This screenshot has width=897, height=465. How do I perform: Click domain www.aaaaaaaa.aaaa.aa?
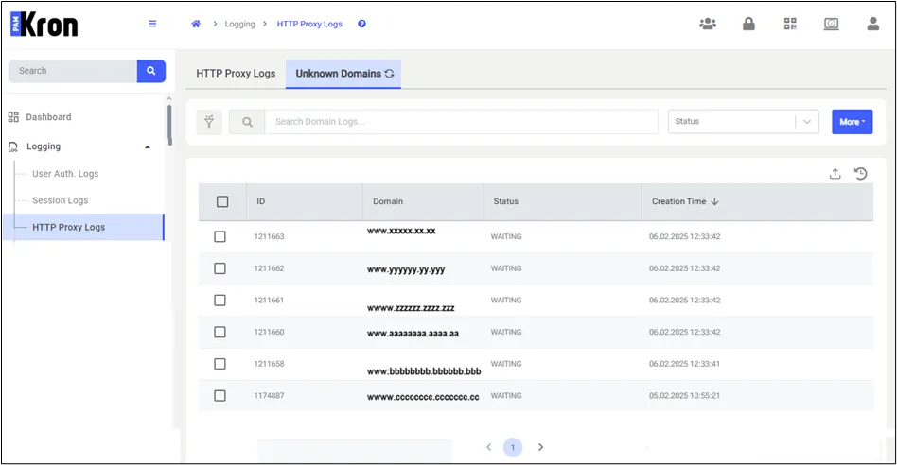[413, 333]
